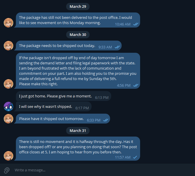Select the "I will see why it wasn't shipped" message
Viewport: 195px width, 176px height.
pyautogui.click(x=53, y=107)
